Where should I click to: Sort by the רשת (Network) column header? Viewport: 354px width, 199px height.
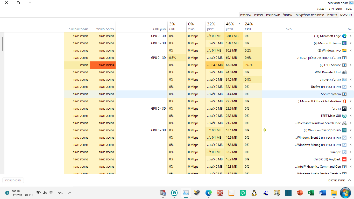point(196,27)
